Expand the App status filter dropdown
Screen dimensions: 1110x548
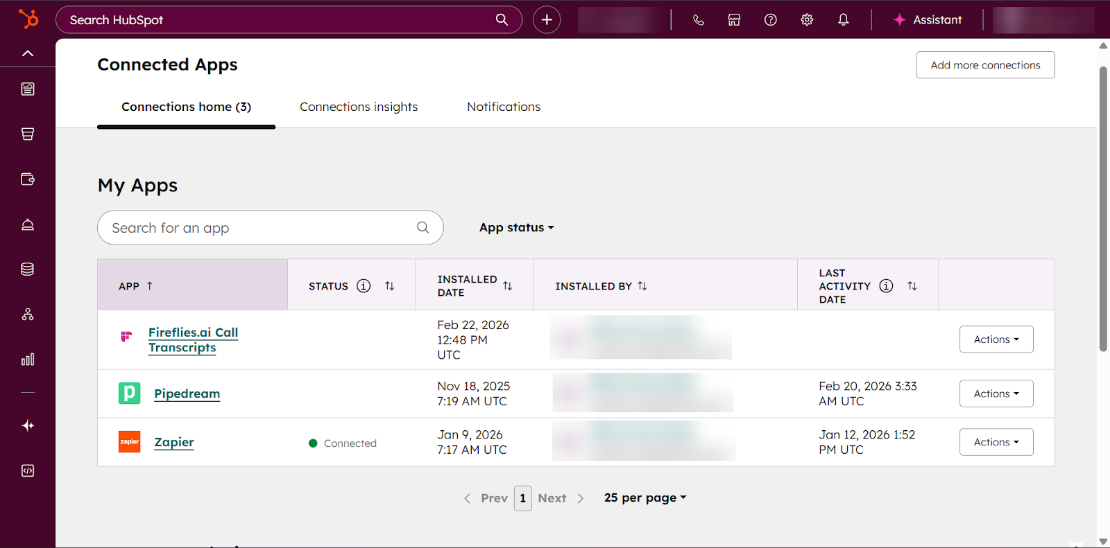tap(516, 227)
